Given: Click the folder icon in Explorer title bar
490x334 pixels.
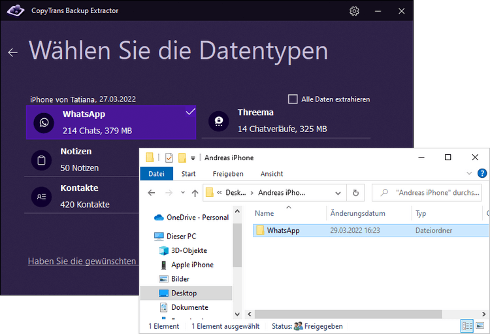Looking at the screenshot, I should coord(150,158).
